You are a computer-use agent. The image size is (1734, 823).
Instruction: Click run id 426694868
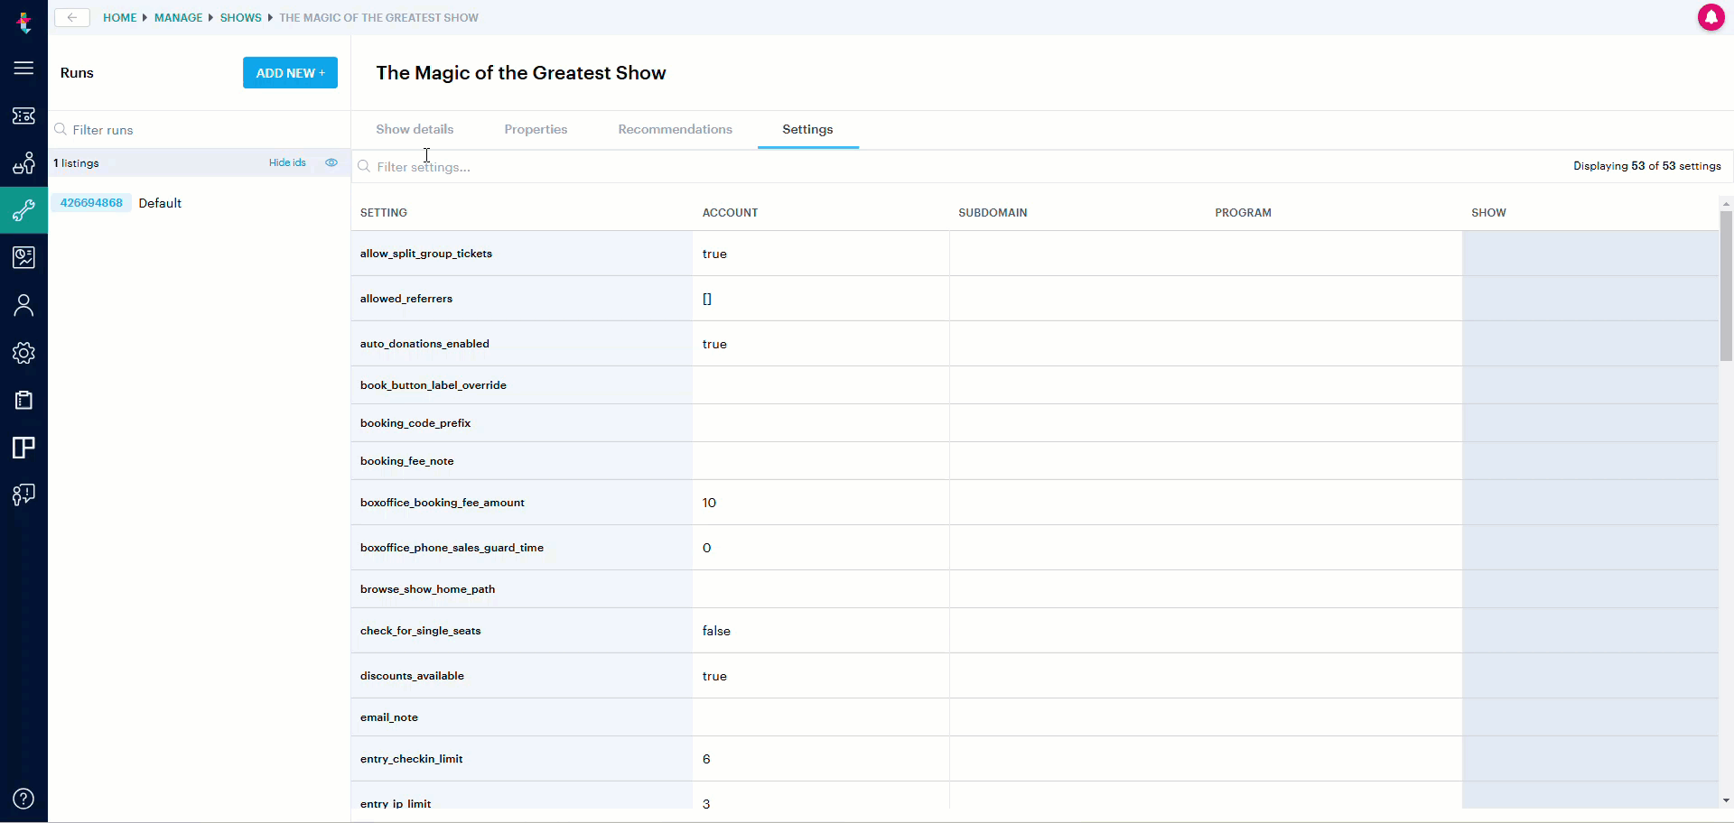click(91, 202)
